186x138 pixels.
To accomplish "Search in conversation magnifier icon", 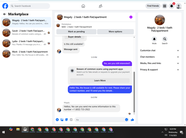I will pyautogui.click(x=165, y=39).
